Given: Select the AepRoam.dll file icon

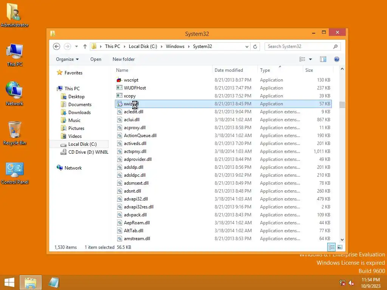Looking at the screenshot, I should click(x=119, y=223).
